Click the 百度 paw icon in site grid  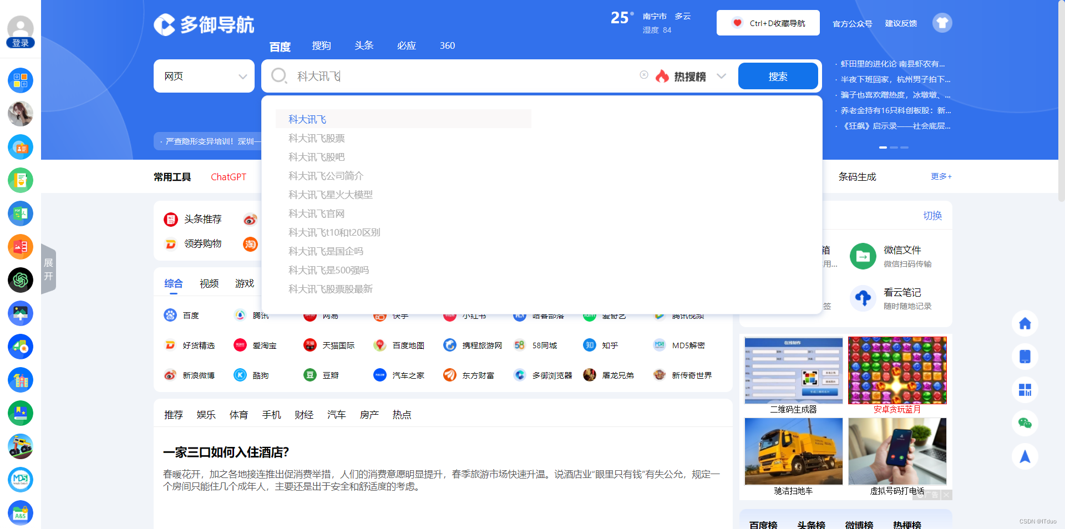click(170, 315)
